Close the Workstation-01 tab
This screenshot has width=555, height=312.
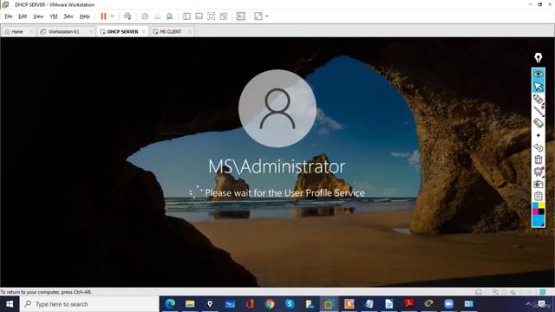(91, 31)
